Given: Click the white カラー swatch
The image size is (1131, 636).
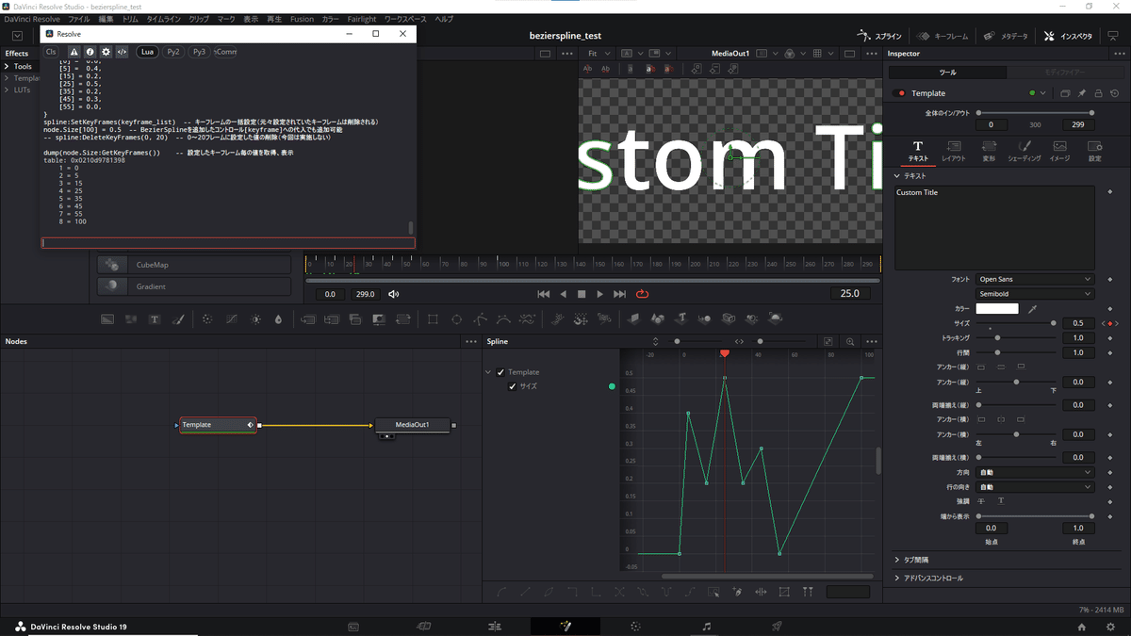Looking at the screenshot, I should [997, 308].
